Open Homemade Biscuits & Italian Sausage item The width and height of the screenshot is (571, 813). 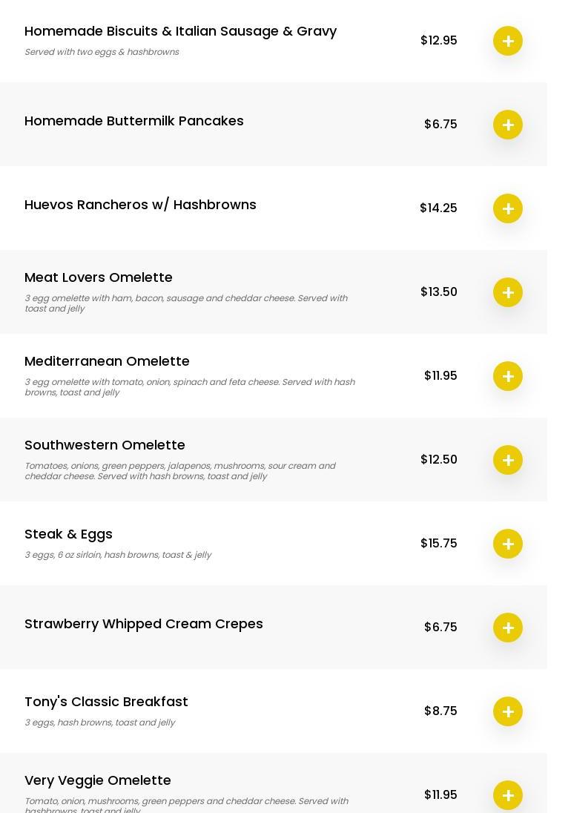click(180, 31)
